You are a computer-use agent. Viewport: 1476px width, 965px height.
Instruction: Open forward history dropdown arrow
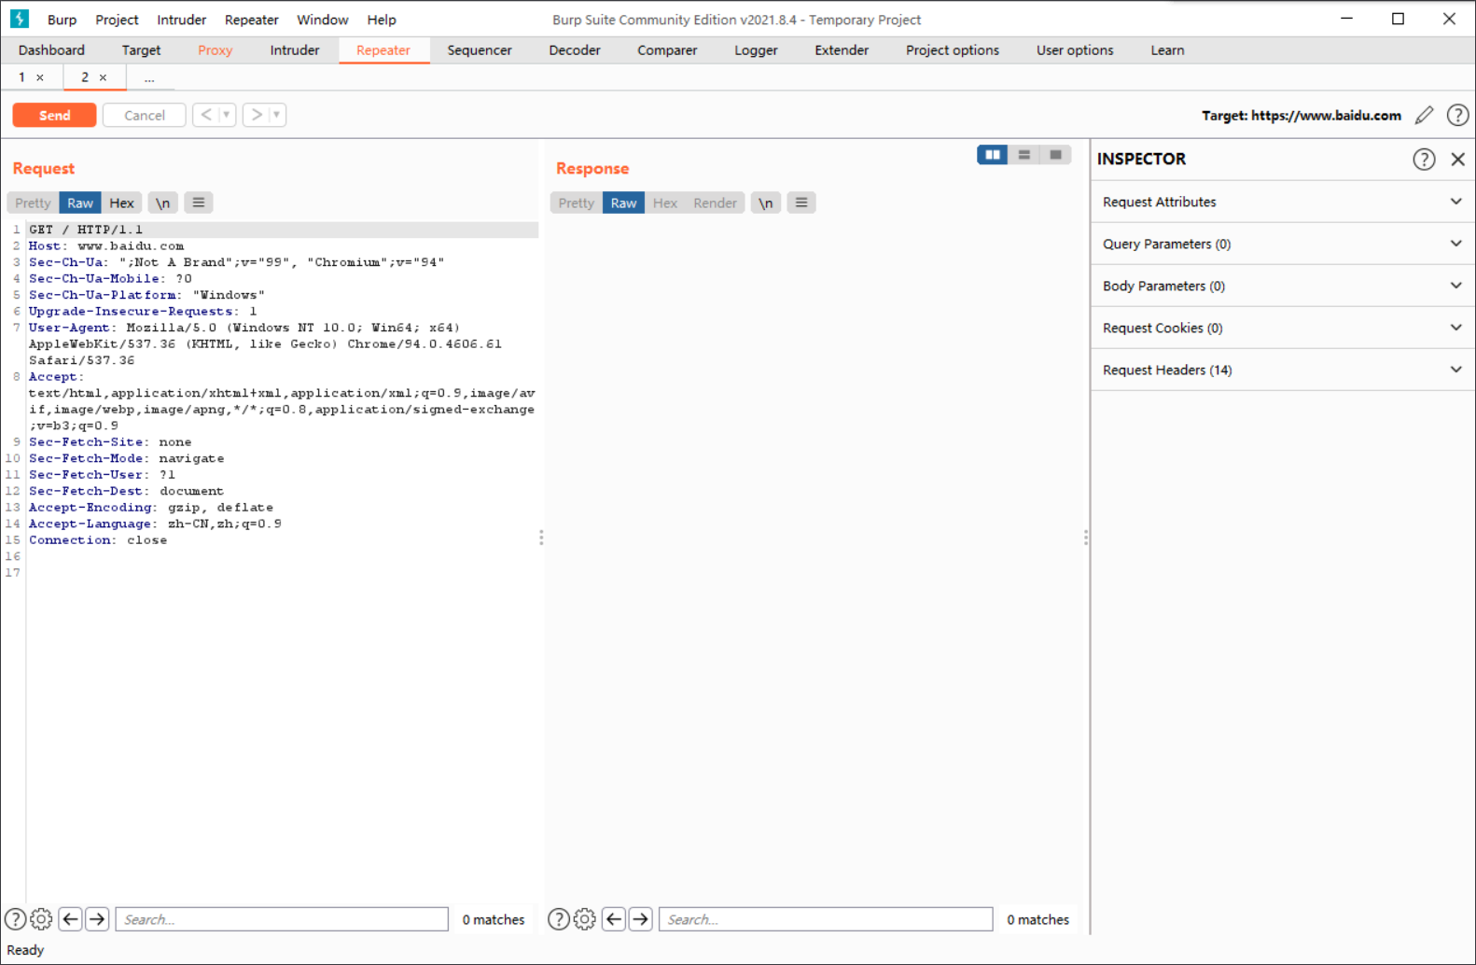pyautogui.click(x=277, y=115)
